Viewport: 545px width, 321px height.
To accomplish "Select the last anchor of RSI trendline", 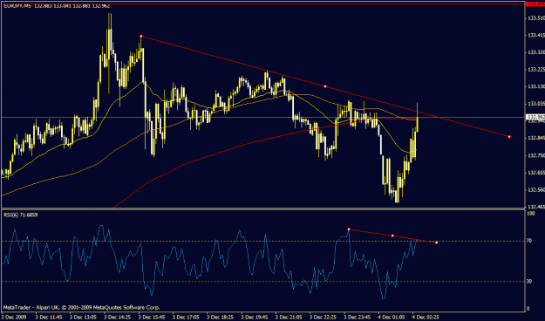I will (436, 242).
